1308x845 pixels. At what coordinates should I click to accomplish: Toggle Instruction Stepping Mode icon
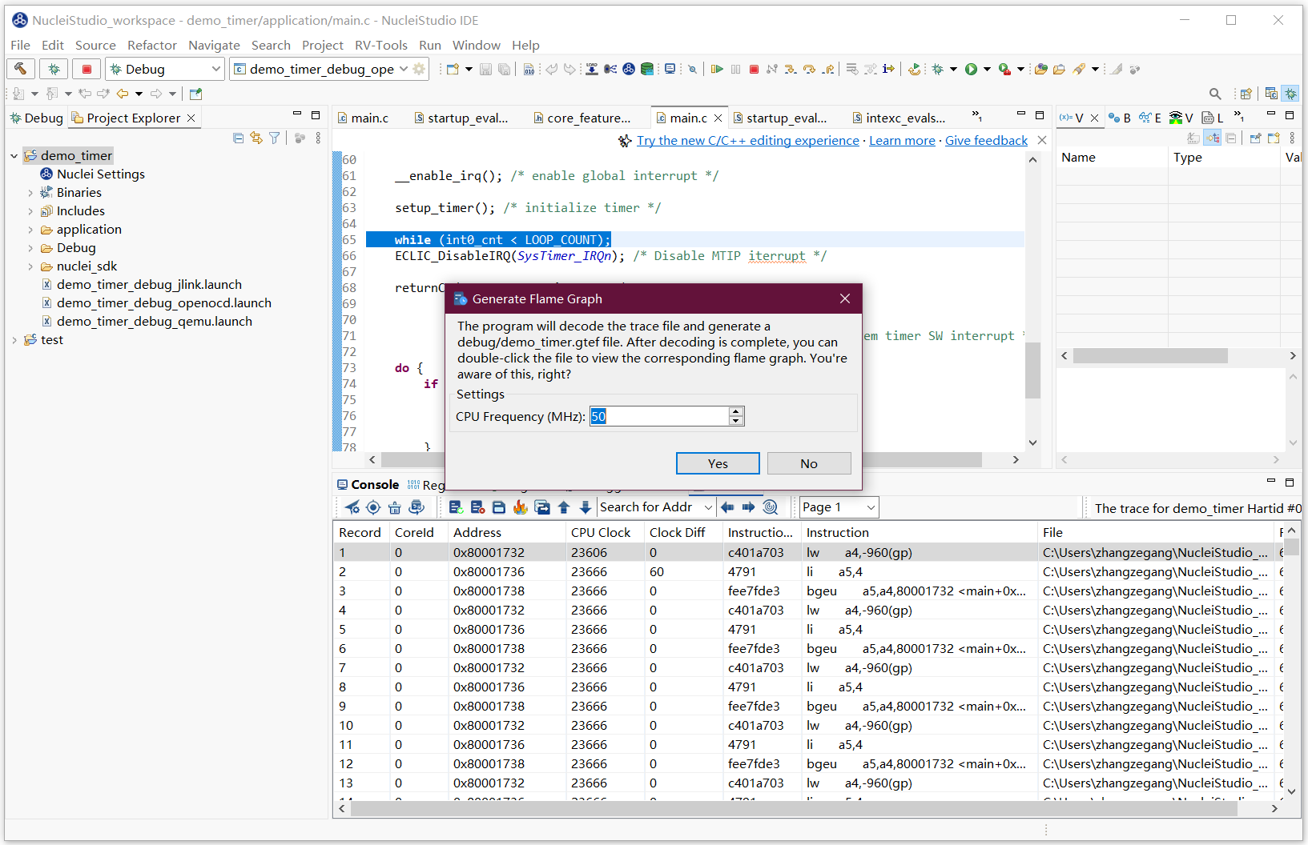tap(888, 70)
